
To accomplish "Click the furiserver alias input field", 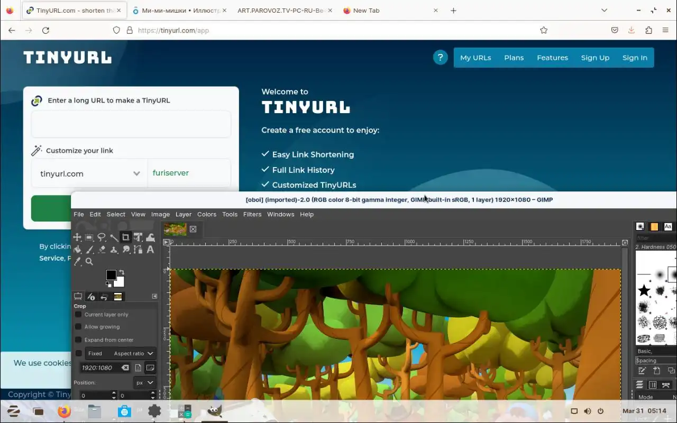I will (x=189, y=173).
